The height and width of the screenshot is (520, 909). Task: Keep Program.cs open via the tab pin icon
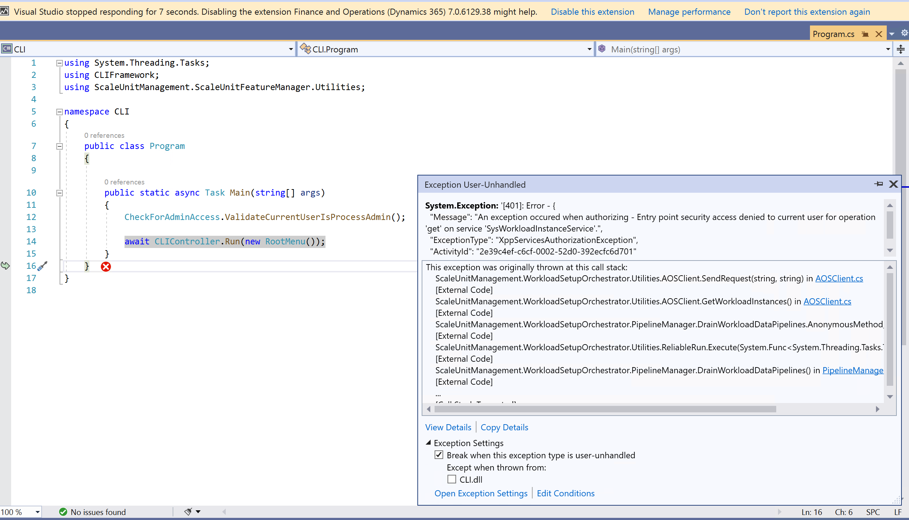click(866, 34)
